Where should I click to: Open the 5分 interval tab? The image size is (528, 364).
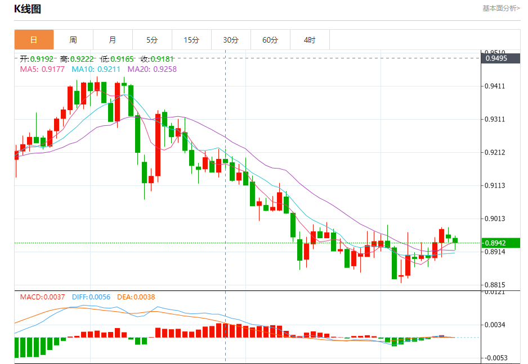[152, 40]
